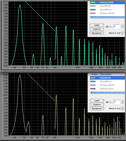Click tan swatch of 35Hz2x12Sv35 in top list

93,13
